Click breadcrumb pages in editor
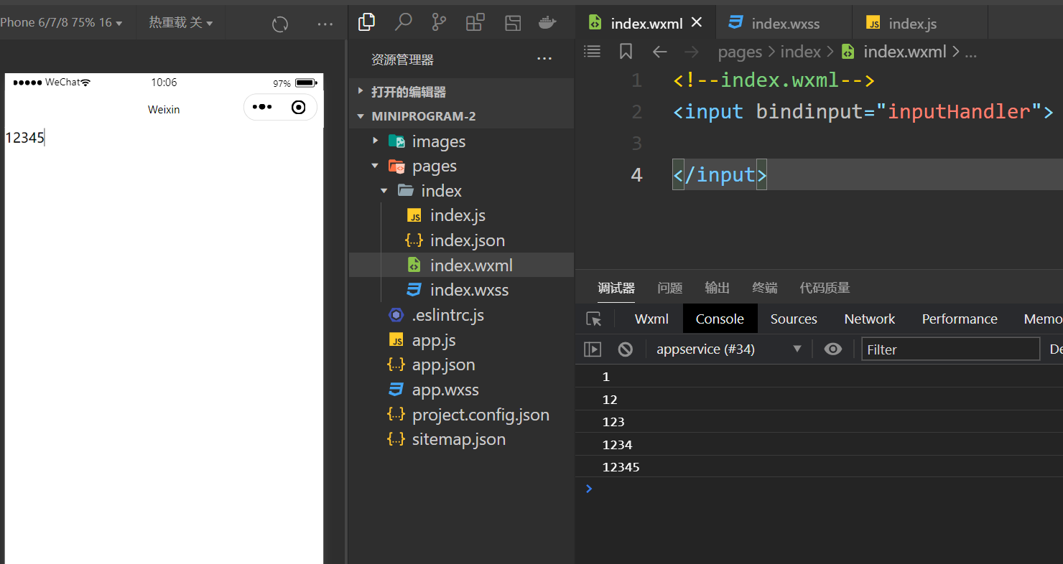 [x=740, y=52]
